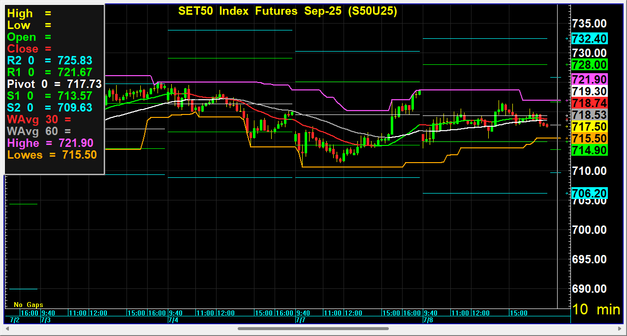
Task: Click the cyan 732.40 price tag
Action: pyautogui.click(x=589, y=38)
